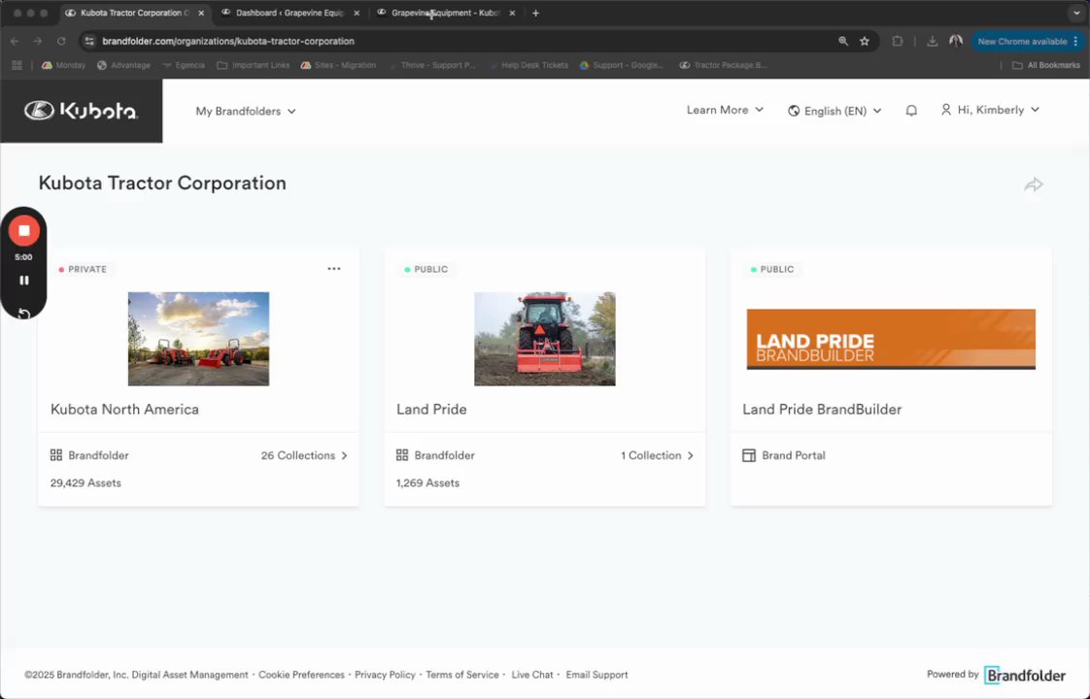Open a new browser tab
Image resolution: width=1090 pixels, height=699 pixels.
pos(535,13)
